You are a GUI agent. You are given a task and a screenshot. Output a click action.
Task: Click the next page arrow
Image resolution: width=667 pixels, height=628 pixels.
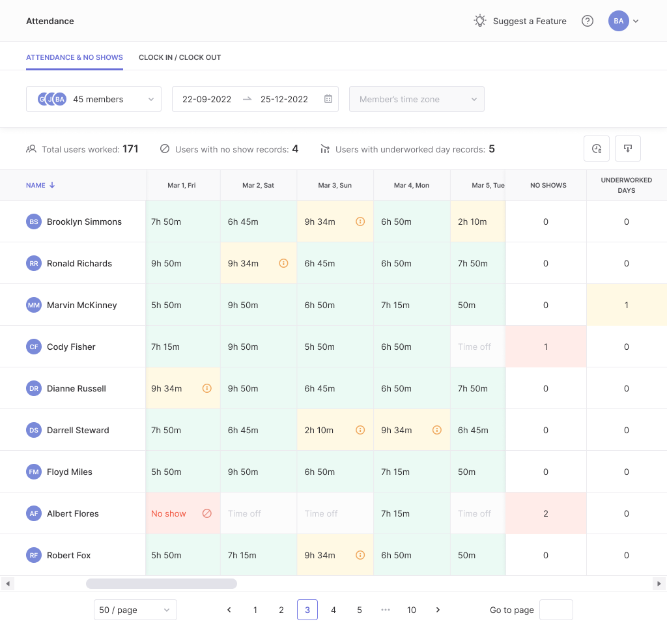pyautogui.click(x=438, y=610)
